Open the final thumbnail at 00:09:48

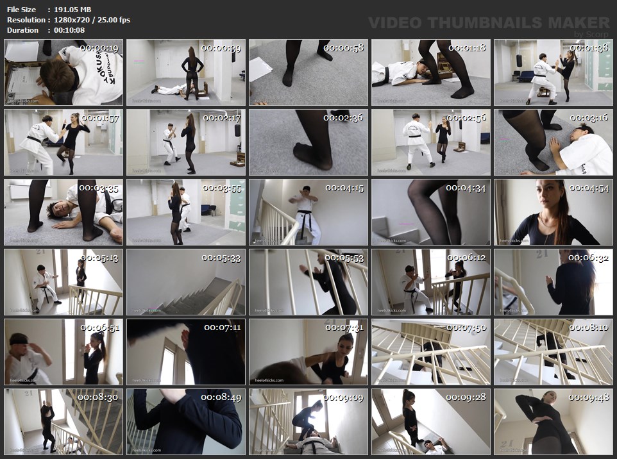pos(554,422)
